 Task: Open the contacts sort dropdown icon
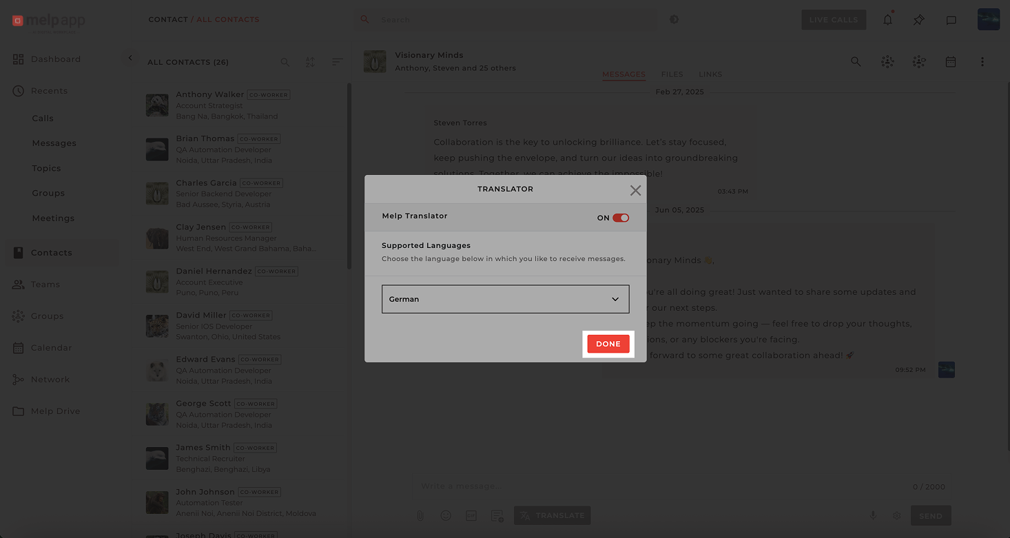[x=337, y=62]
